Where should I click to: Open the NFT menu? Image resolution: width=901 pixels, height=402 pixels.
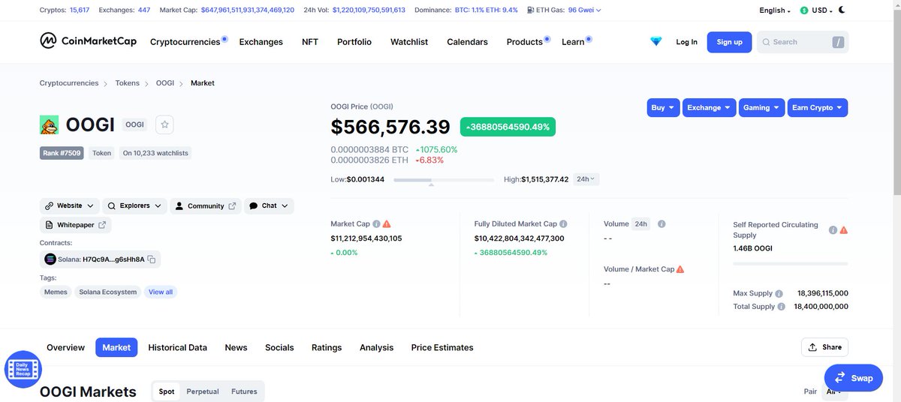pos(310,42)
